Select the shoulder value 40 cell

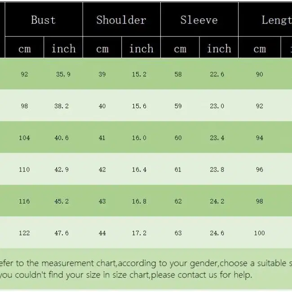coord(102,106)
